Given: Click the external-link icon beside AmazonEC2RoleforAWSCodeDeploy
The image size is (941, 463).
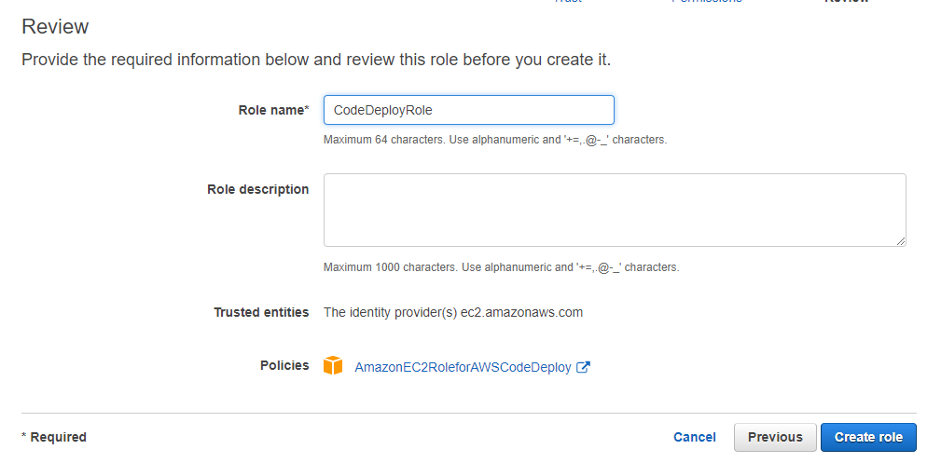Looking at the screenshot, I should (583, 367).
